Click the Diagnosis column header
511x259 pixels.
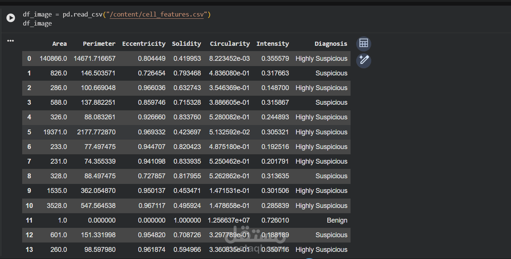(331, 44)
